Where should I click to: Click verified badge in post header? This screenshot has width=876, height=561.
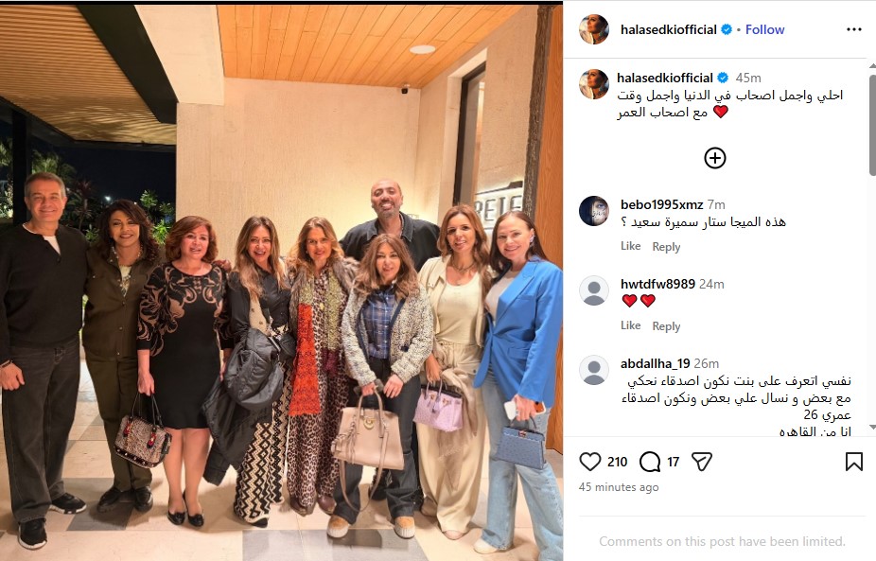tap(727, 29)
